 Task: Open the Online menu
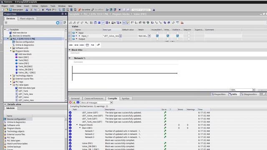(35, 6)
